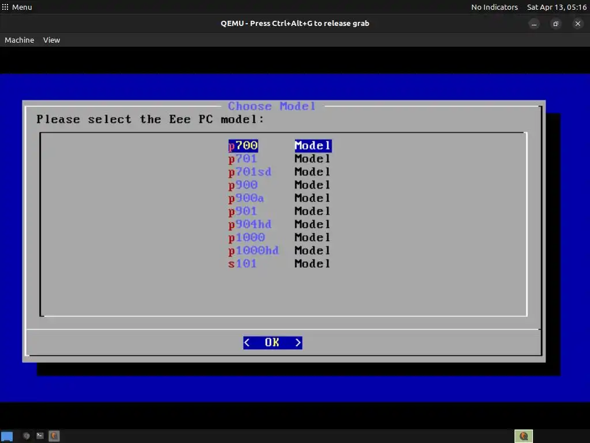Open the Machine menu
590x443 pixels.
pyautogui.click(x=19, y=40)
